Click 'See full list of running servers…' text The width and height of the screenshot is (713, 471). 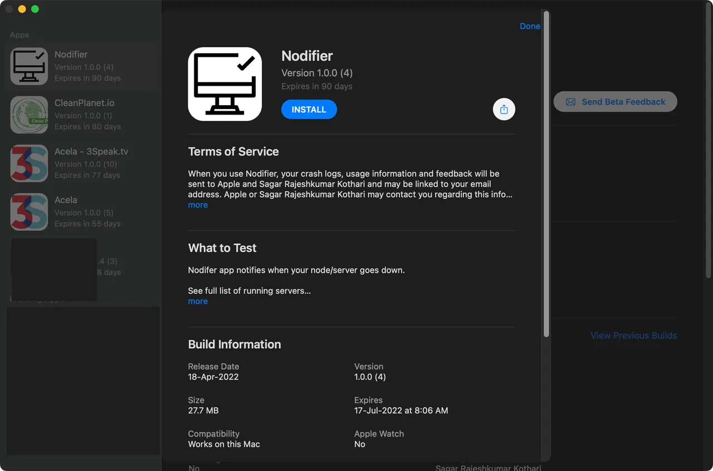point(250,290)
